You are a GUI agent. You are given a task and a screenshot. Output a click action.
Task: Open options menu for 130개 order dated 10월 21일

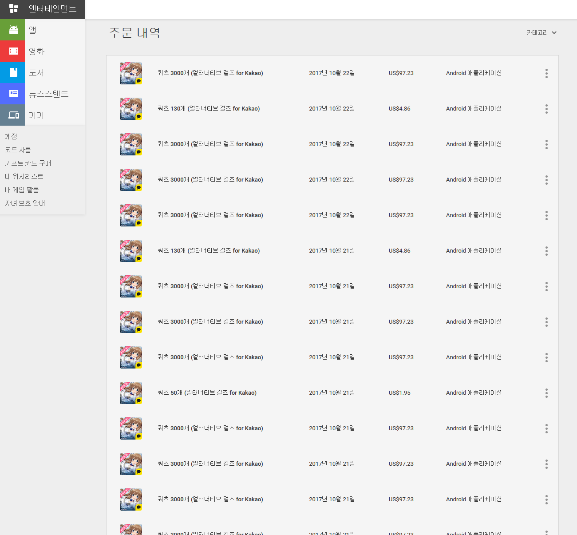[x=546, y=251]
